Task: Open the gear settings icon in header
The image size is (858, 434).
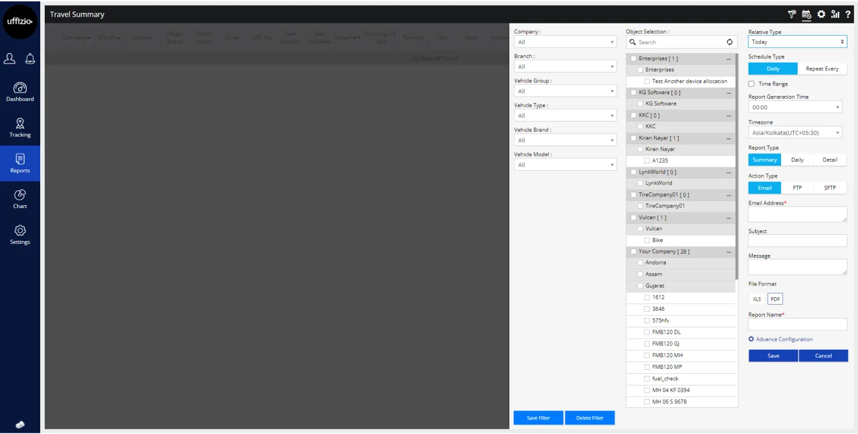Action: pos(821,15)
